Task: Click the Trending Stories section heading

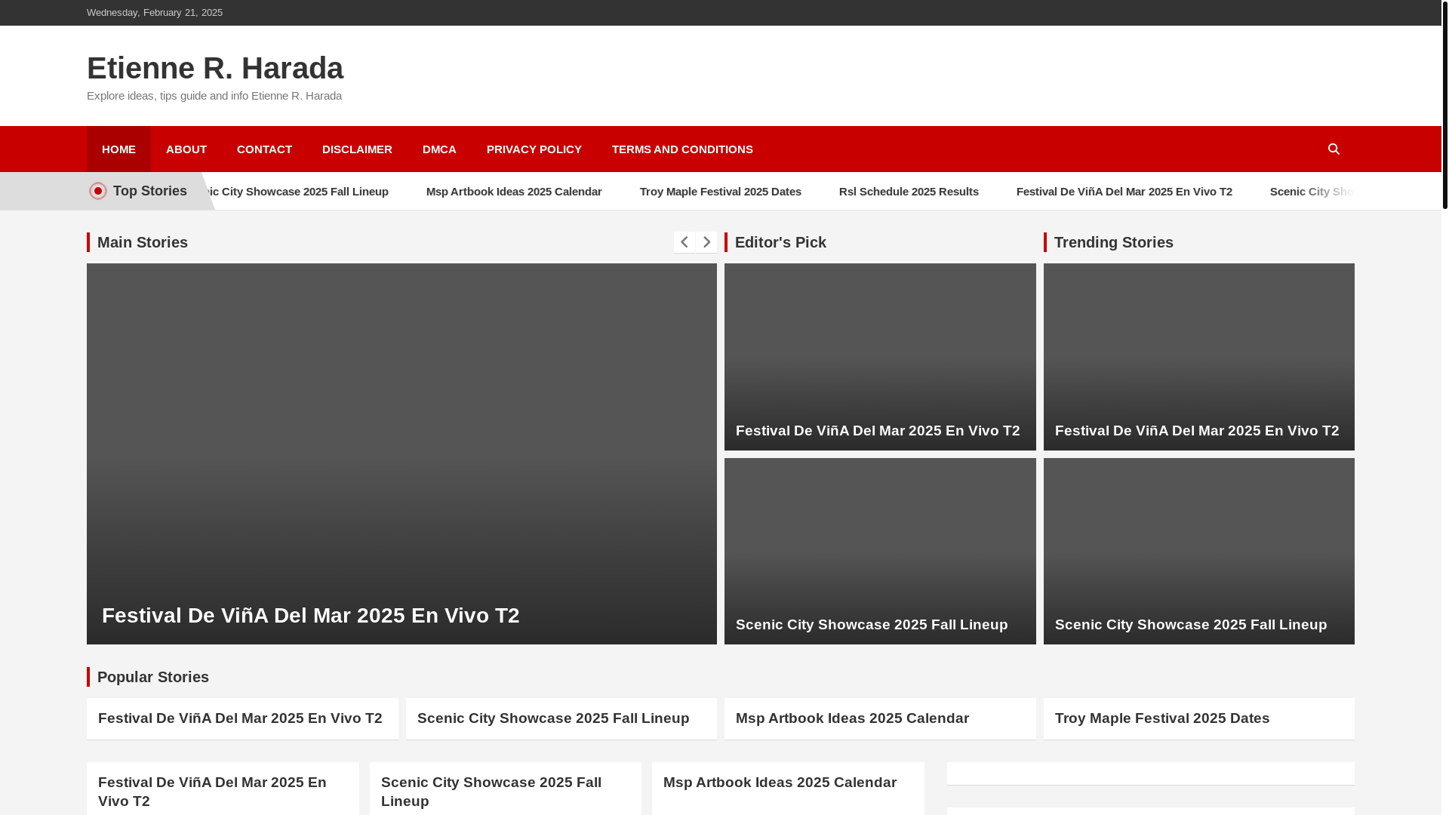Action: click(x=1114, y=242)
